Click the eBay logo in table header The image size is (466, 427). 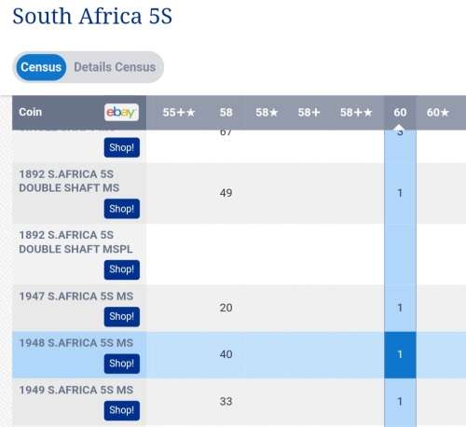(121, 112)
